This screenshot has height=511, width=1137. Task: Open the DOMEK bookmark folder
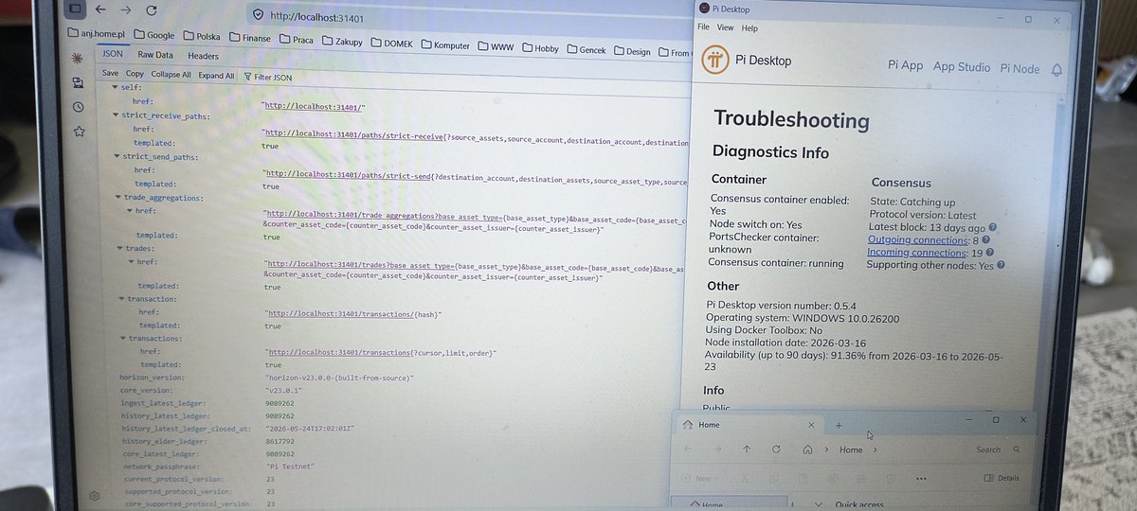389,44
